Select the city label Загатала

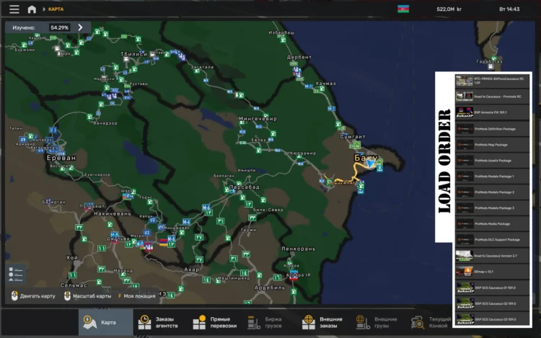(202, 67)
